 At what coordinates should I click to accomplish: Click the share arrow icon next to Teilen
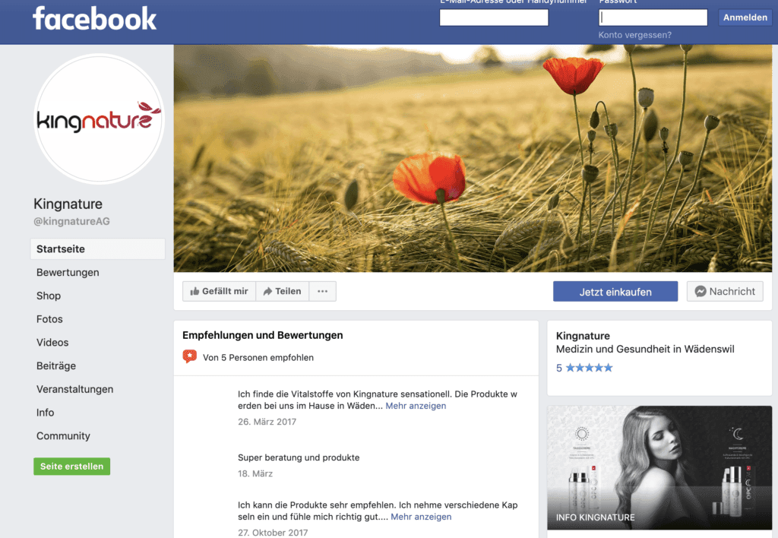pos(267,291)
